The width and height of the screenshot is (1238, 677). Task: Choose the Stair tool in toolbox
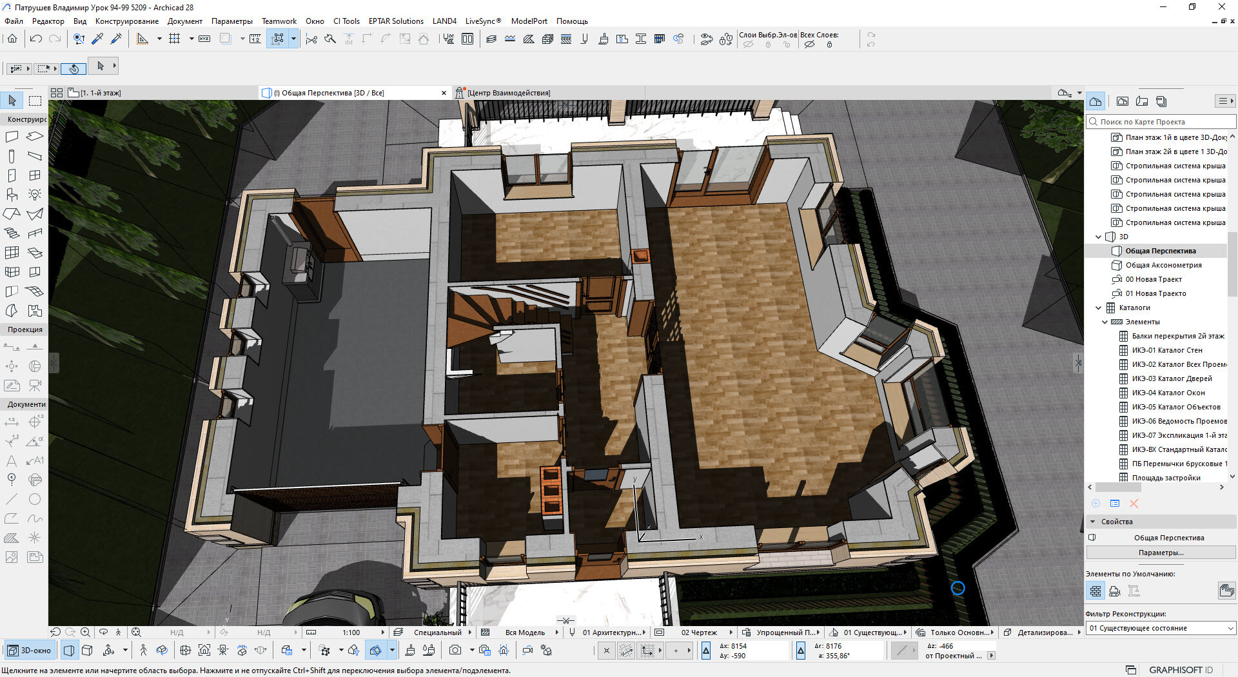tap(12, 233)
